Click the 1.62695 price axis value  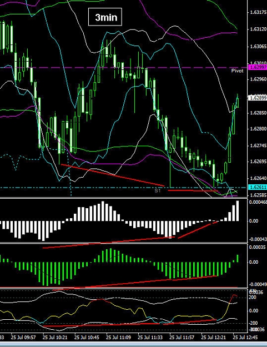coord(258,162)
